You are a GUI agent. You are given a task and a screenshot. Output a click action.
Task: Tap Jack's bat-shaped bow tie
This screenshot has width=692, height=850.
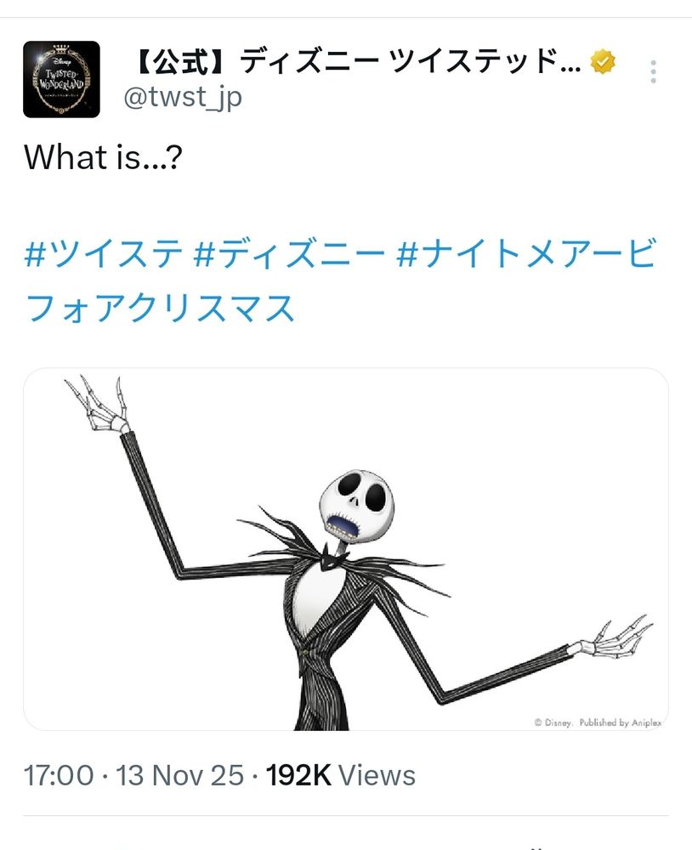tap(330, 558)
